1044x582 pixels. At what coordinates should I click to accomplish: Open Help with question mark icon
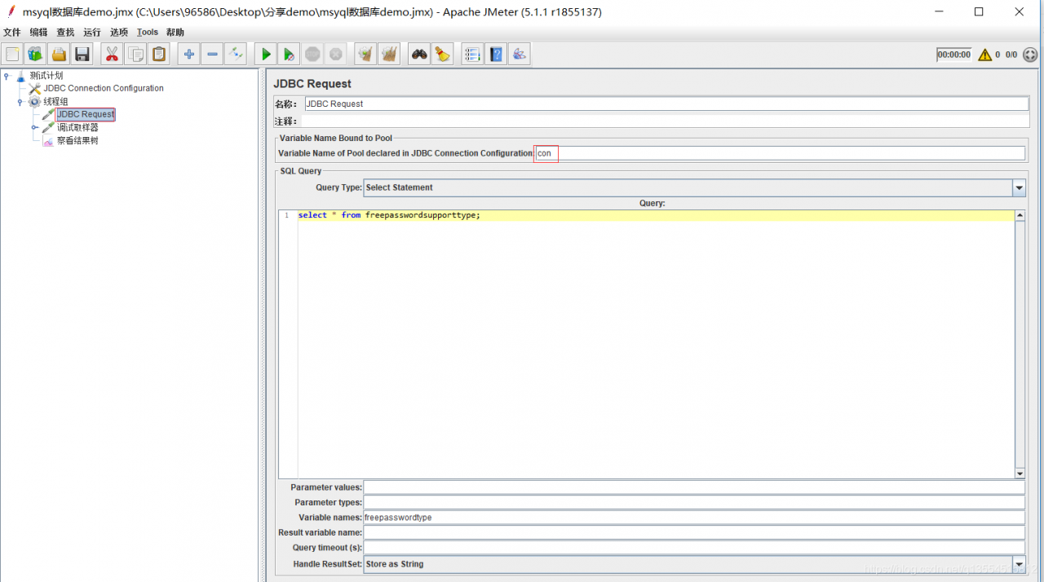[496, 55]
